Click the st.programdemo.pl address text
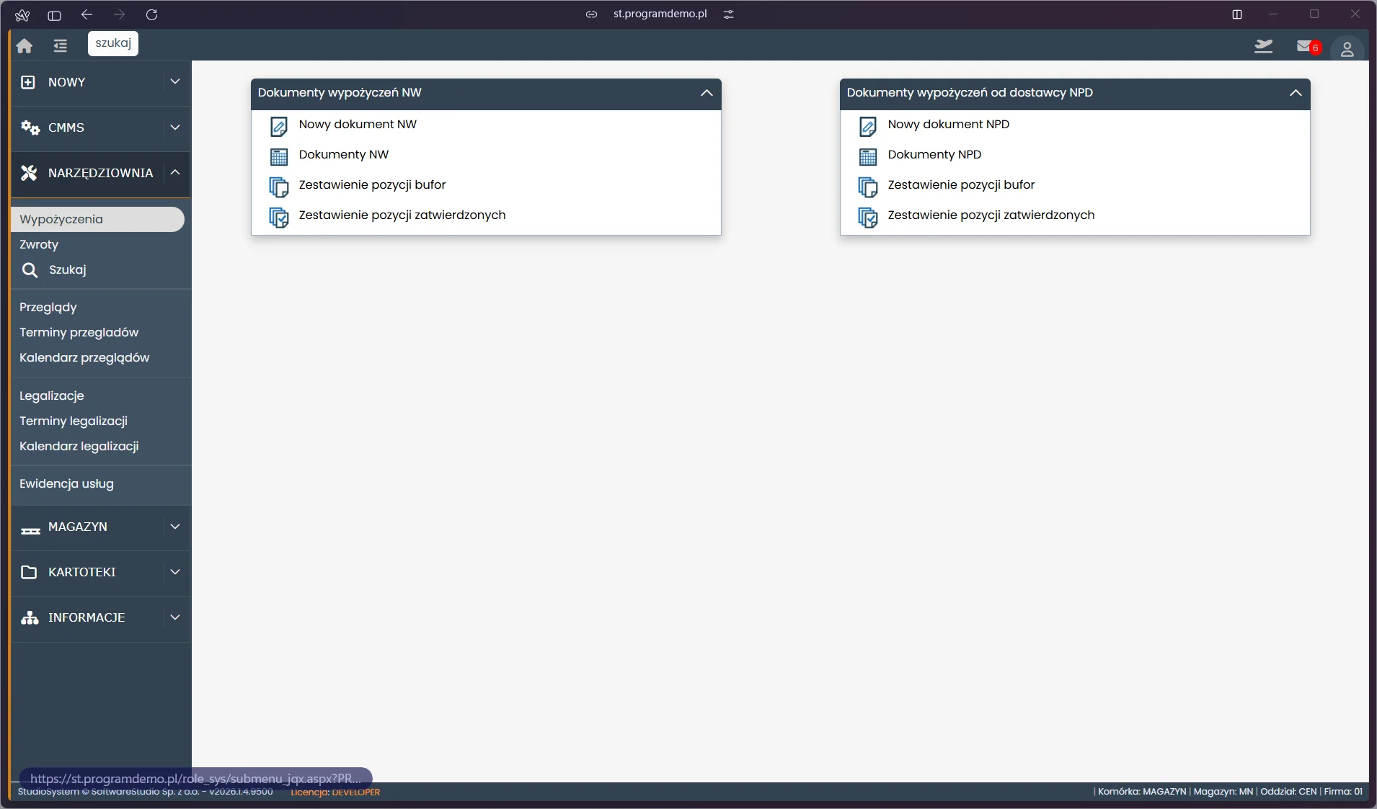The height and width of the screenshot is (809, 1377). [x=660, y=14]
